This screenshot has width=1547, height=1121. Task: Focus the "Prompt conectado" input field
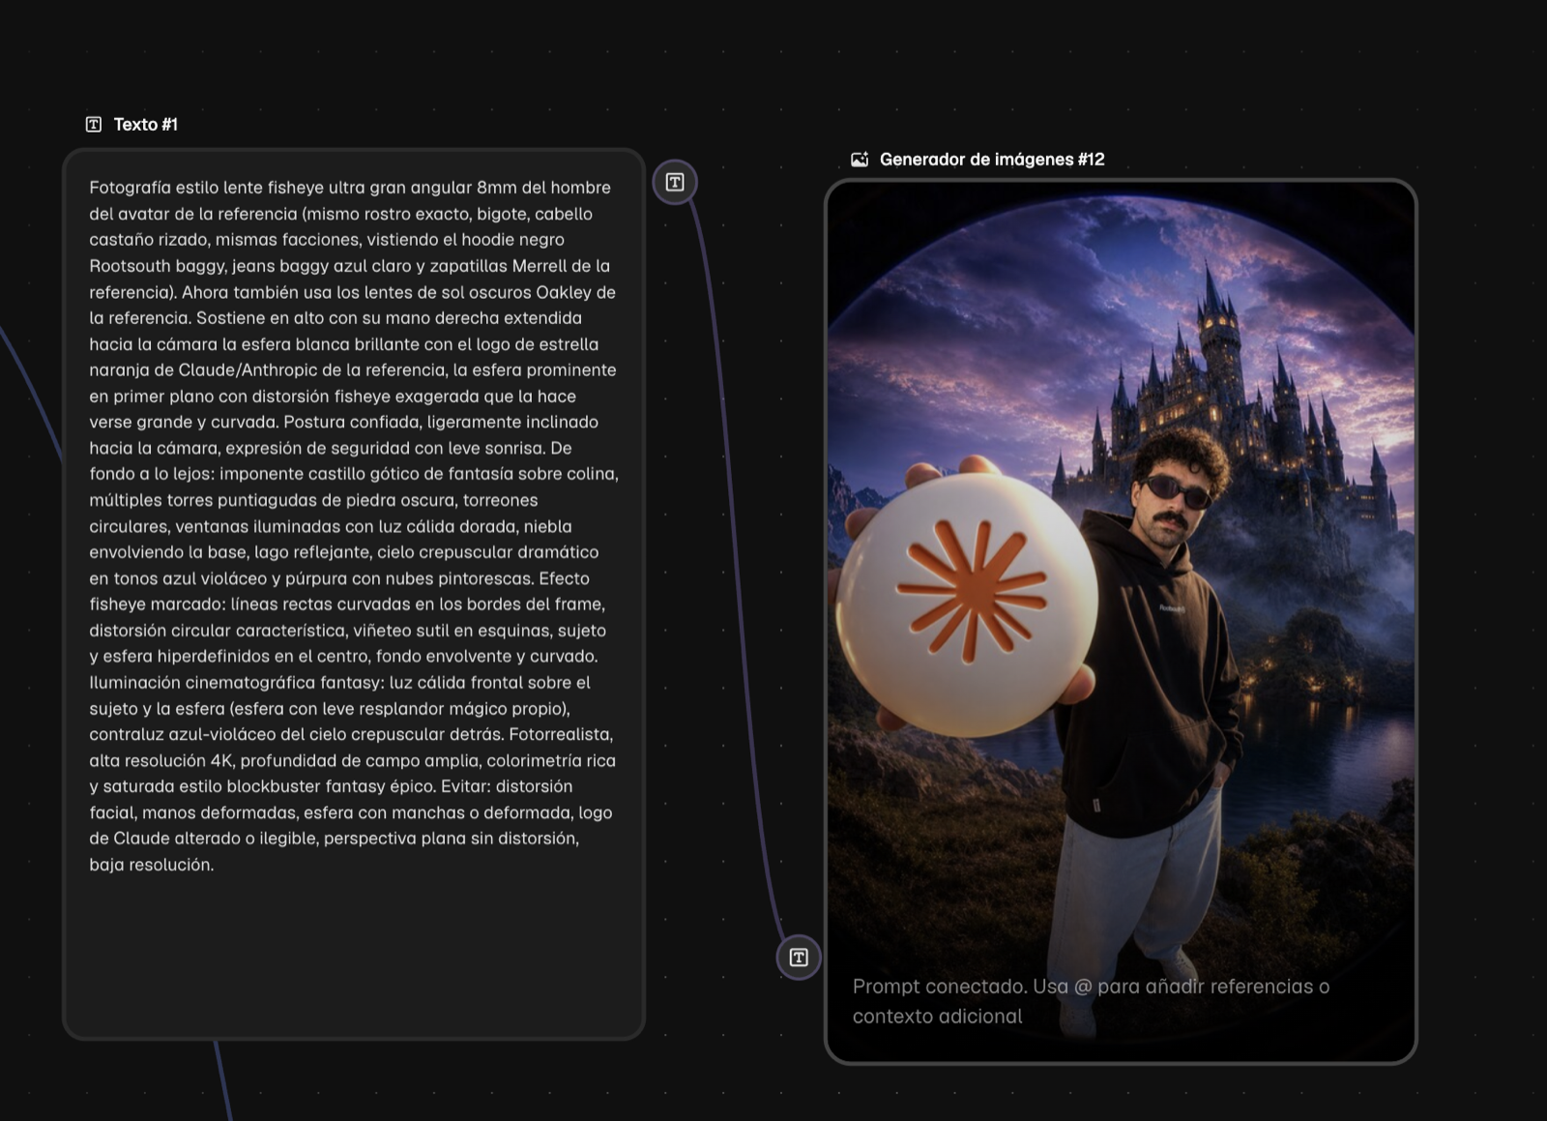1092,1001
